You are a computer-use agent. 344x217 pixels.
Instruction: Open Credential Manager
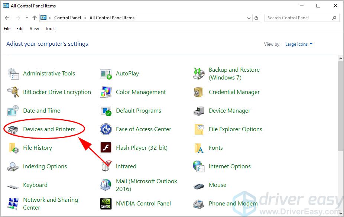coord(234,92)
